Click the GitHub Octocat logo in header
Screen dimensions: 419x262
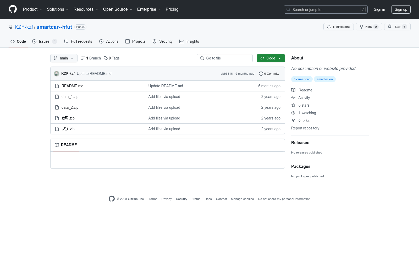point(13,9)
